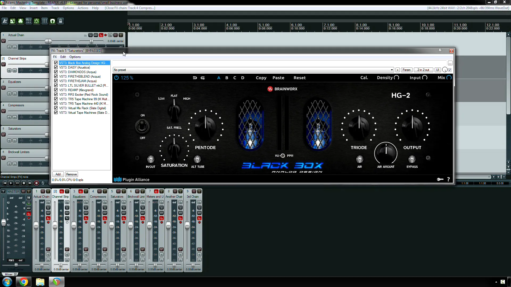Toggle the lock icon in main toolbar
Screen dimensions: 511x287
60,21
